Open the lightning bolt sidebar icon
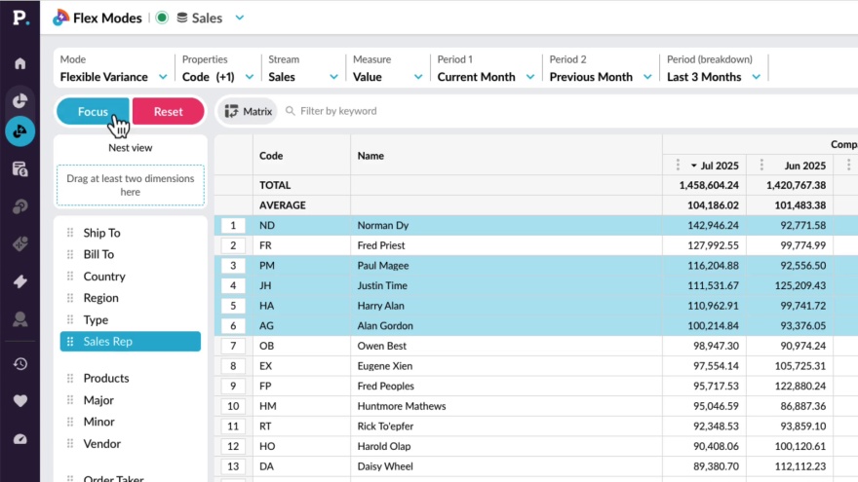 pos(20,281)
